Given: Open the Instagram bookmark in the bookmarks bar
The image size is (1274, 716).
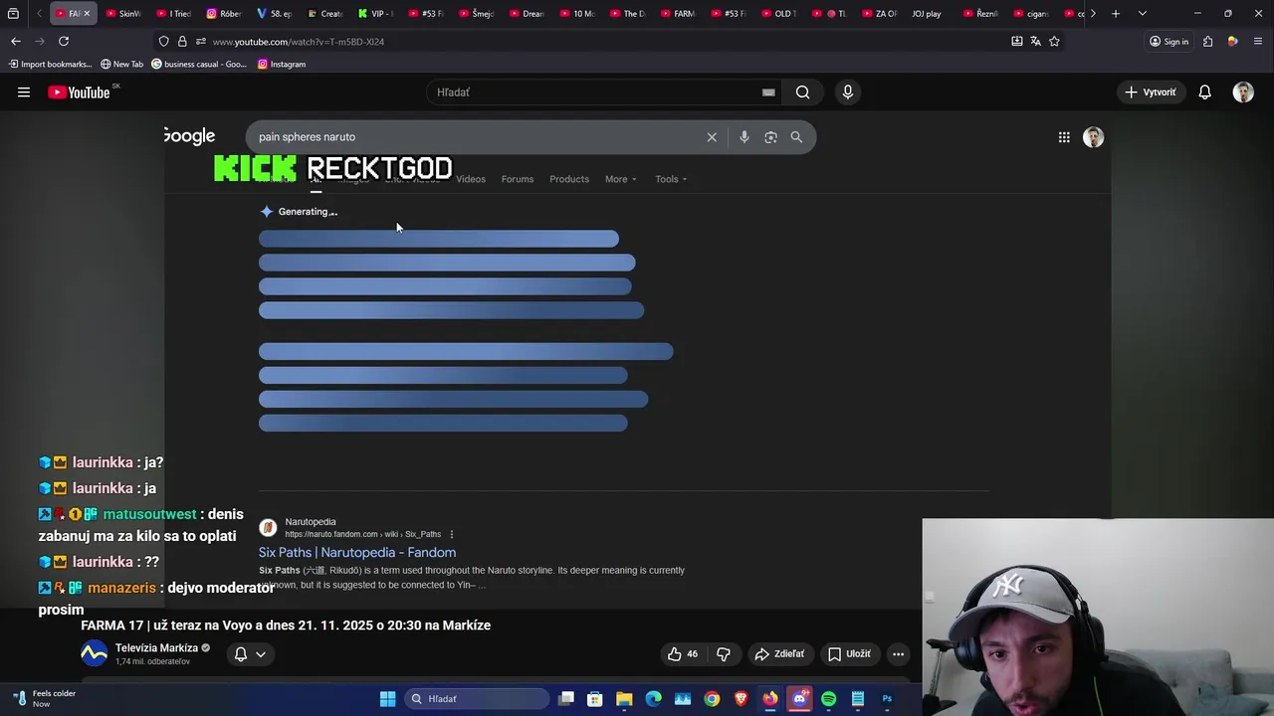Looking at the screenshot, I should coord(281,64).
